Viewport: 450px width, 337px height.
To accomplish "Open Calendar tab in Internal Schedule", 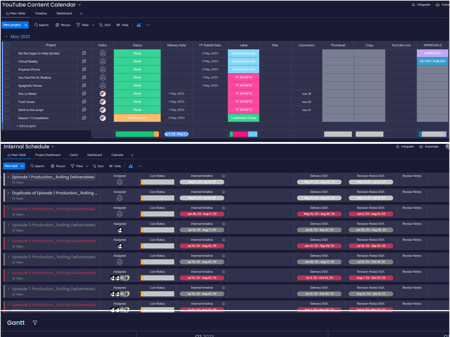I will coord(117,155).
